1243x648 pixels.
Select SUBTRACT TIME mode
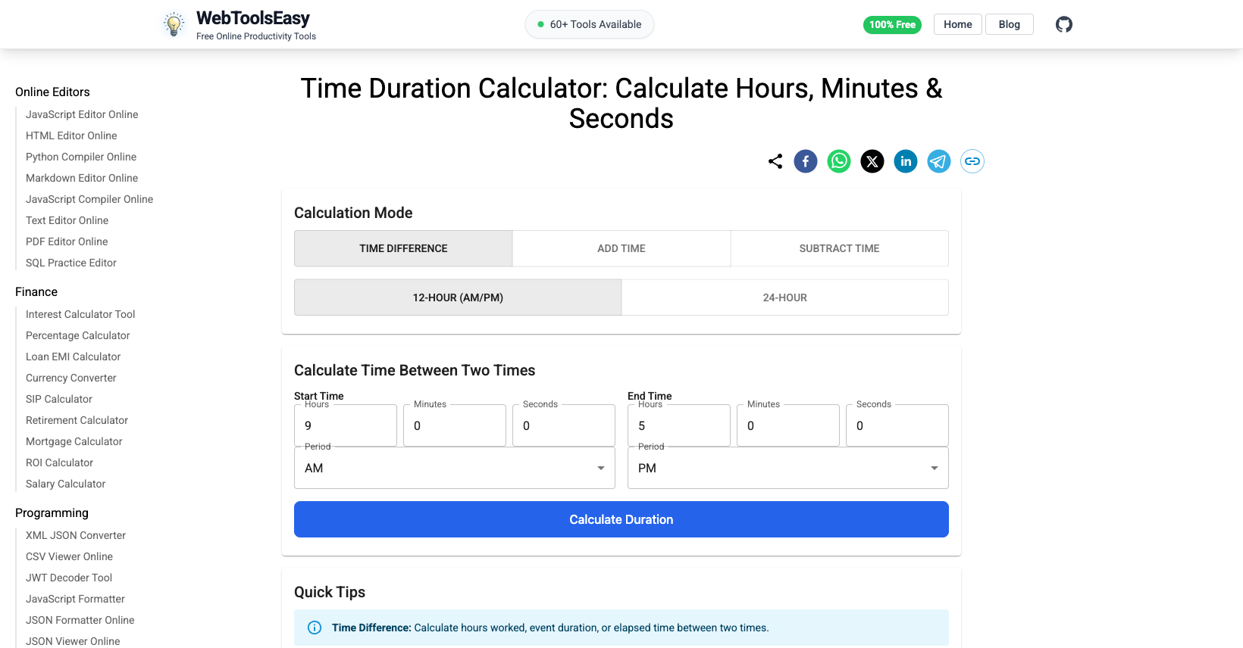point(839,248)
